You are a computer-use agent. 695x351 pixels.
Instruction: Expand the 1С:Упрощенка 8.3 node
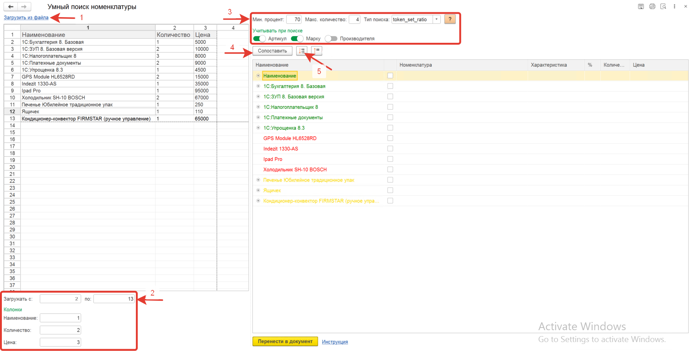point(258,128)
